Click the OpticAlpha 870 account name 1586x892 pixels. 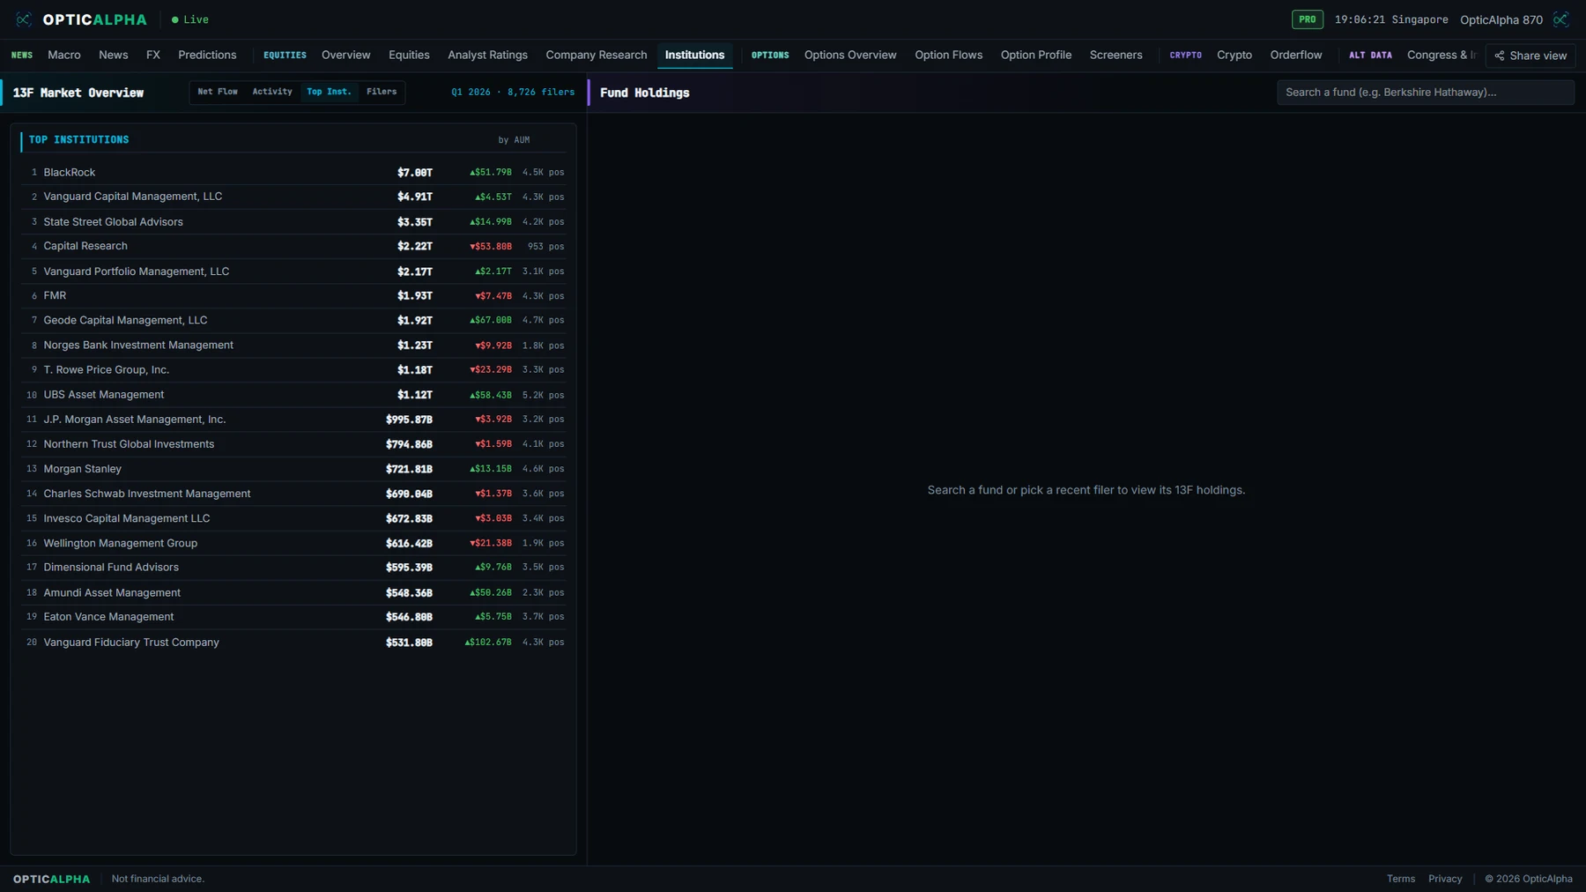point(1501,19)
